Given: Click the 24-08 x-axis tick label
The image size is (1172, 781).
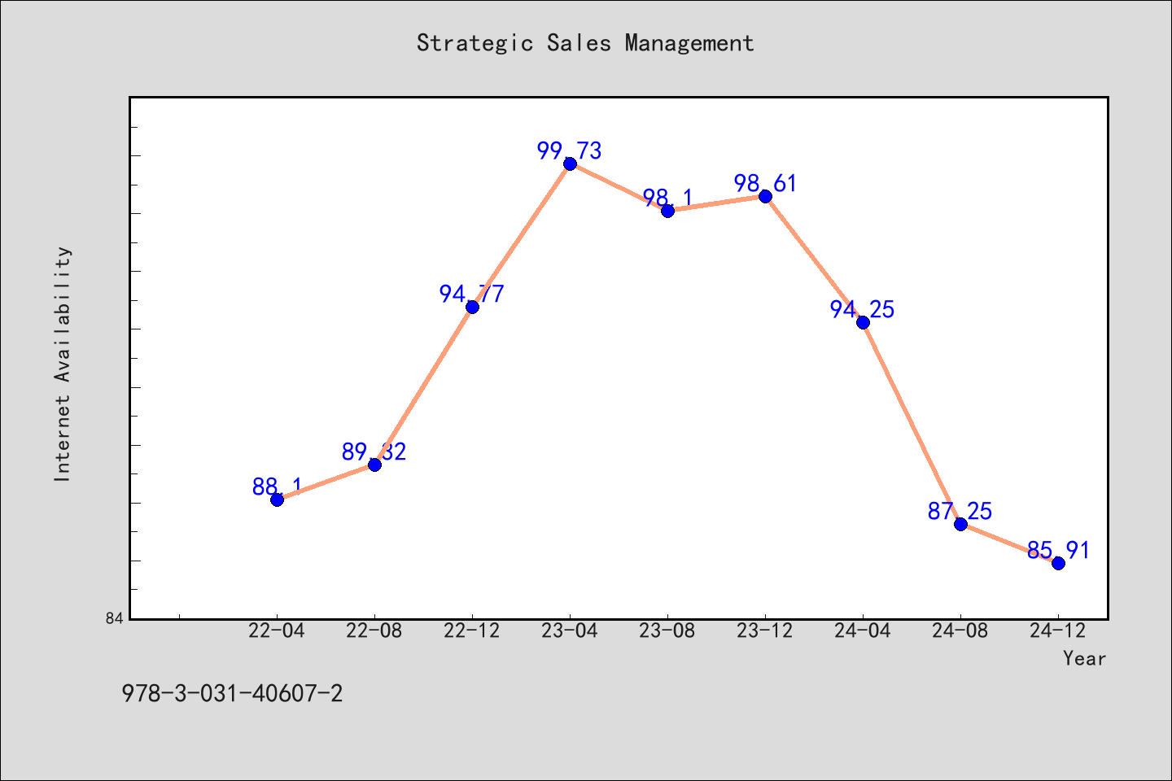Looking at the screenshot, I should coord(960,630).
